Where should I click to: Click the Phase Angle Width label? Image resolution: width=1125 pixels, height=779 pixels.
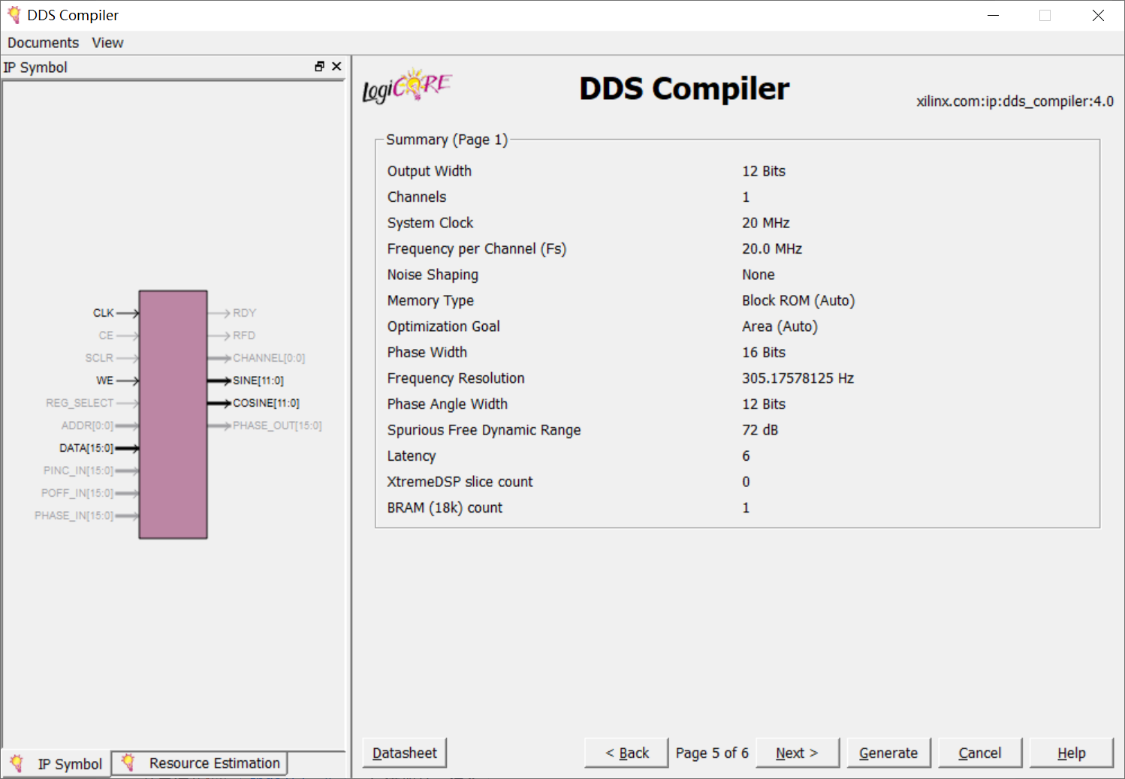point(448,405)
